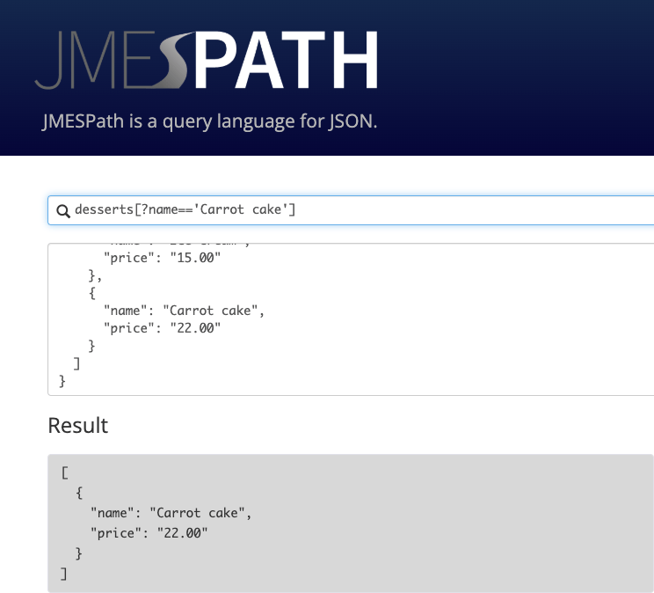Click the closing square bracket in Result
The width and height of the screenshot is (654, 593).
(x=63, y=574)
